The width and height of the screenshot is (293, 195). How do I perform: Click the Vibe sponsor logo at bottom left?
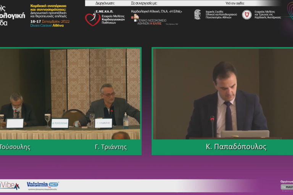tap(10, 185)
